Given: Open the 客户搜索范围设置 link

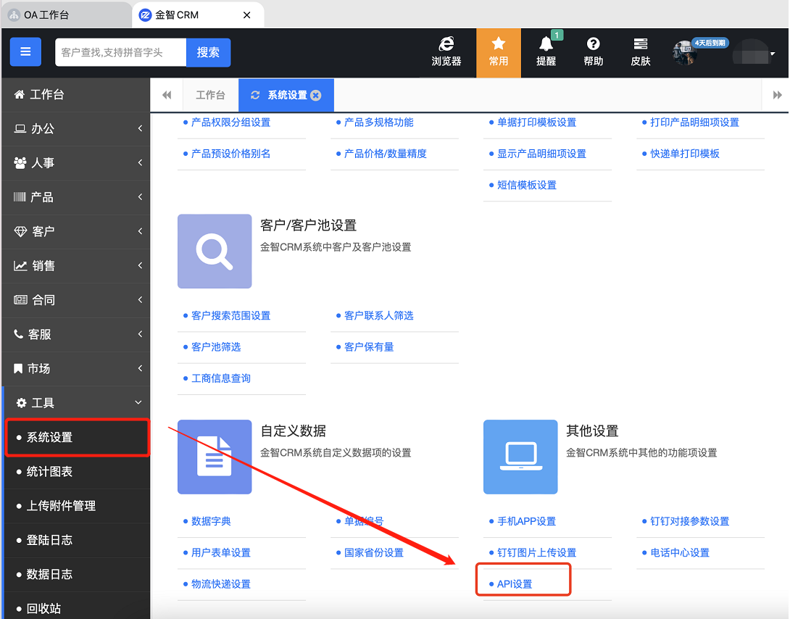Looking at the screenshot, I should point(230,315).
